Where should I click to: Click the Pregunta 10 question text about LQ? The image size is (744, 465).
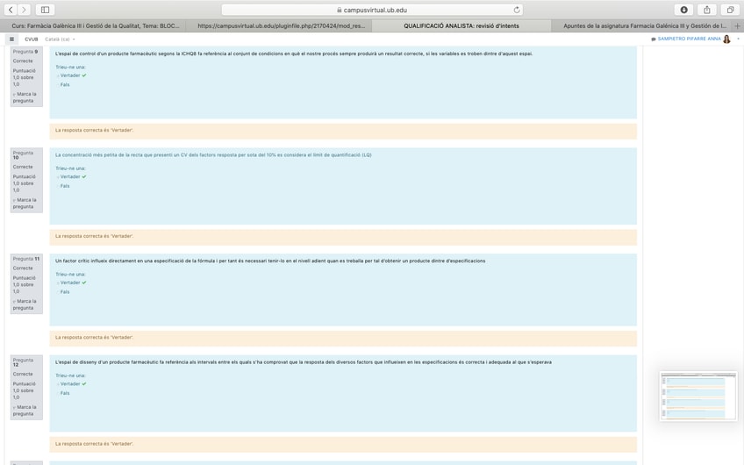point(213,155)
